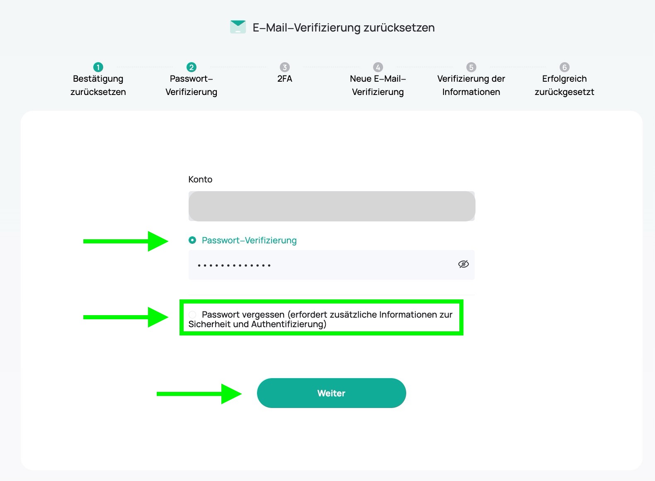This screenshot has height=481, width=655.
Task: Toggle password visibility eye icon
Action: (x=463, y=265)
